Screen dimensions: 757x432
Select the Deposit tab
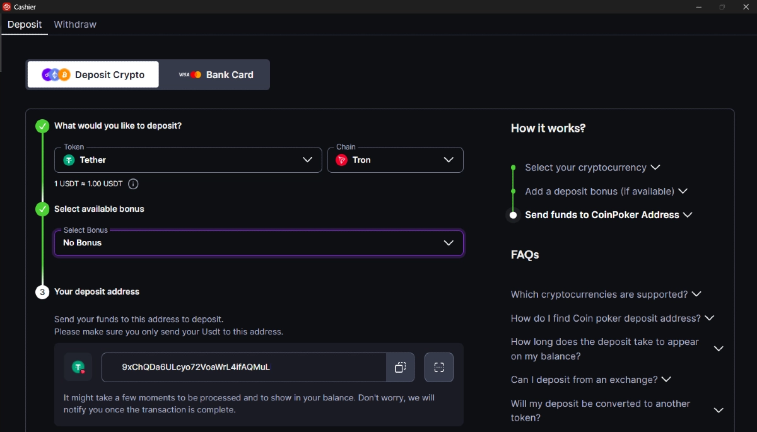25,25
